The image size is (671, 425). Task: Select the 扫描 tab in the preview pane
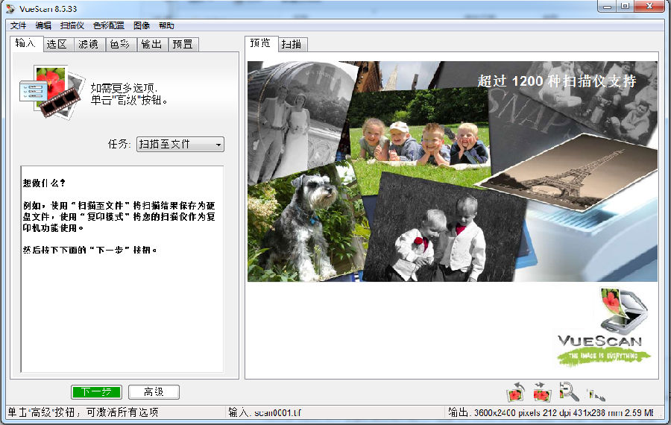coord(293,45)
